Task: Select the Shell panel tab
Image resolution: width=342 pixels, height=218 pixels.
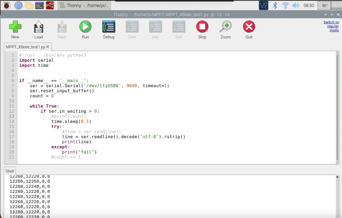Action: coord(10,171)
